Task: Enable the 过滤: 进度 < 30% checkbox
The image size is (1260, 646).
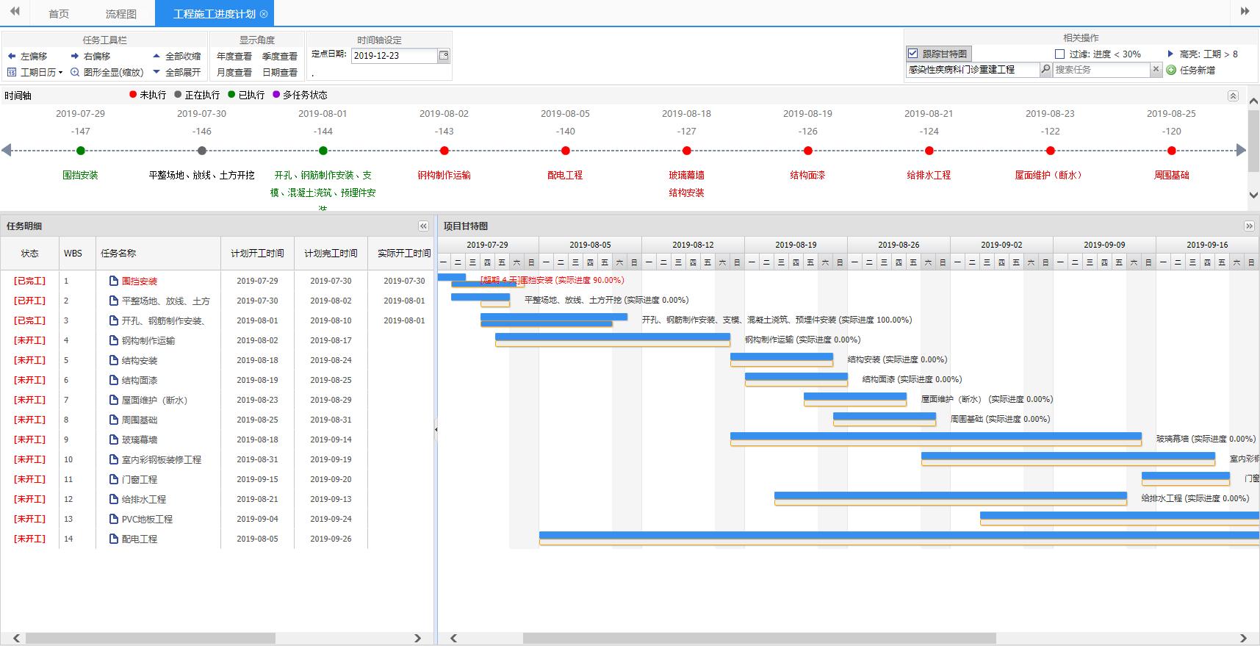Action: [x=1059, y=54]
